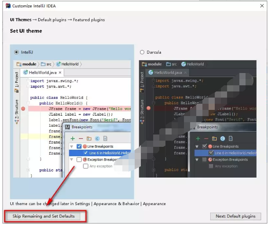The image size is (271, 228).
Task: Toggle Line Breakpoints checkbox in light preview
Action: 79,146
